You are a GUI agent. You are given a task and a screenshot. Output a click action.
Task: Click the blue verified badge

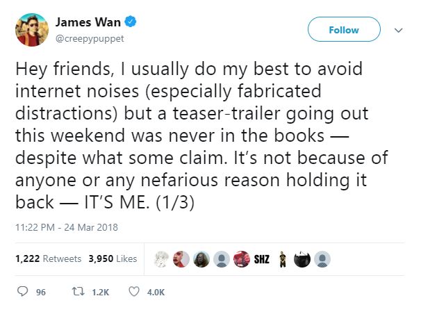[130, 22]
